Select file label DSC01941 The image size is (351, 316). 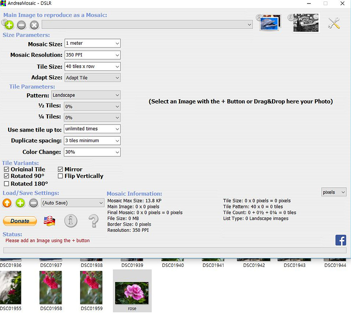[213, 265]
